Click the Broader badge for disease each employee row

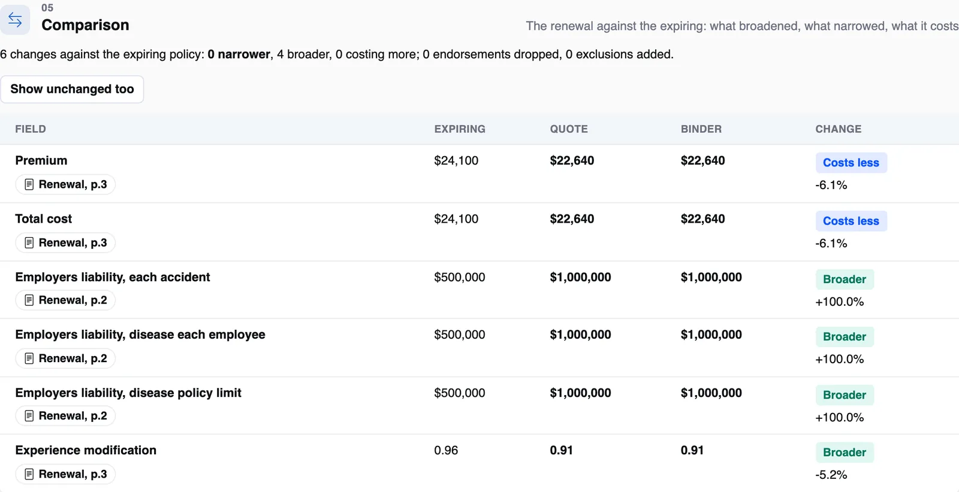tap(845, 337)
